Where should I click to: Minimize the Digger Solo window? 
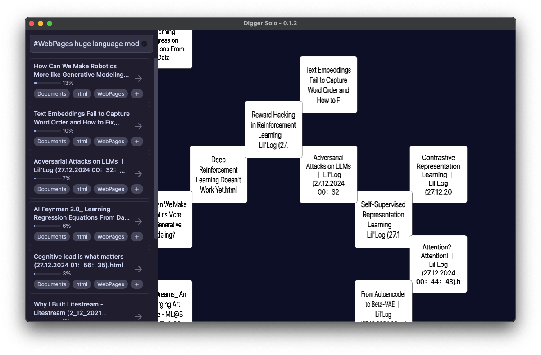(41, 23)
